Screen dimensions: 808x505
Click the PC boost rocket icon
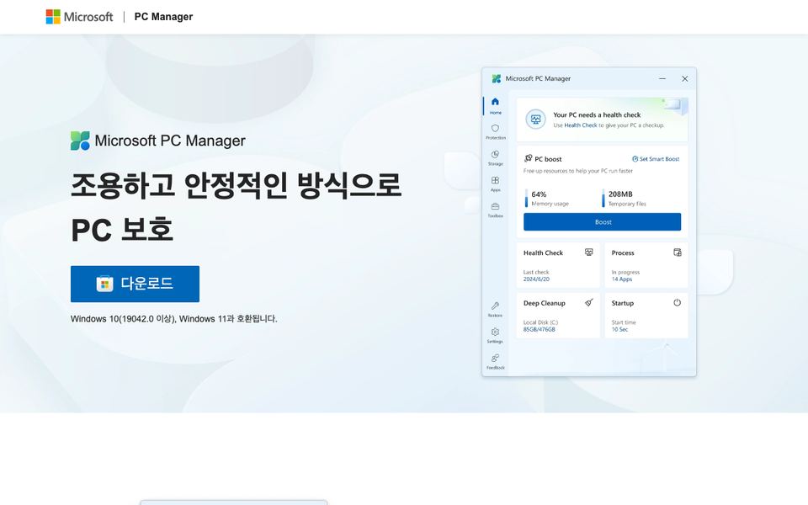coord(529,158)
